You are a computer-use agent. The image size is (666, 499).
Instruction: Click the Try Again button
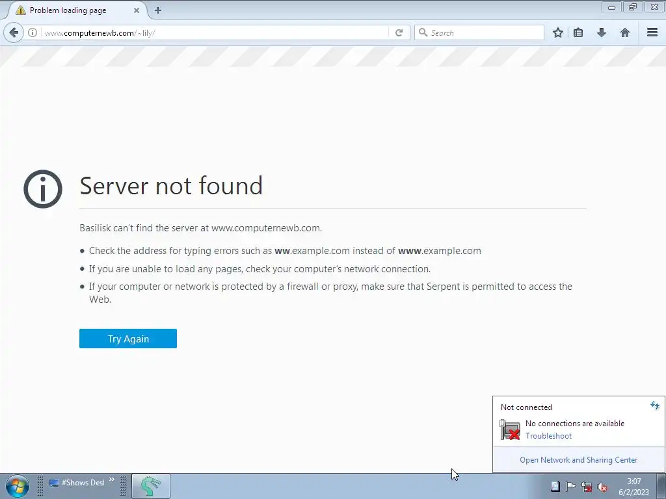pos(128,339)
